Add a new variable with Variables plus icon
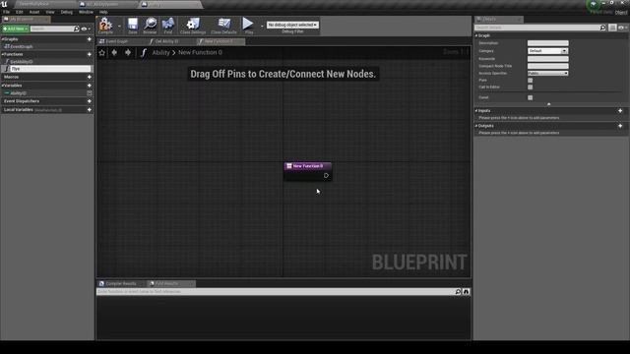630x354 pixels. point(90,86)
